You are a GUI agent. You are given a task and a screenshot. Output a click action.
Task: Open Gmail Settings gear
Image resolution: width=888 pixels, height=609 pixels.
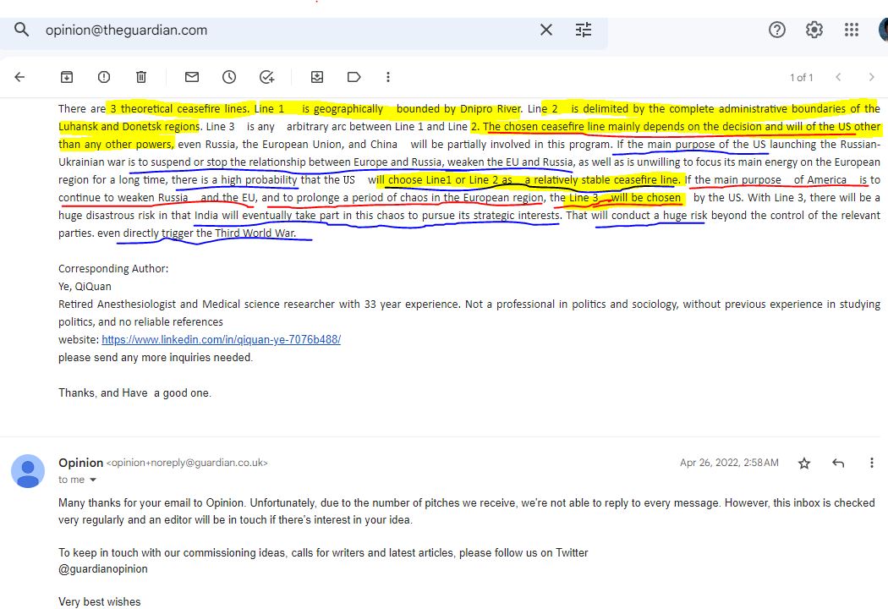(x=814, y=30)
